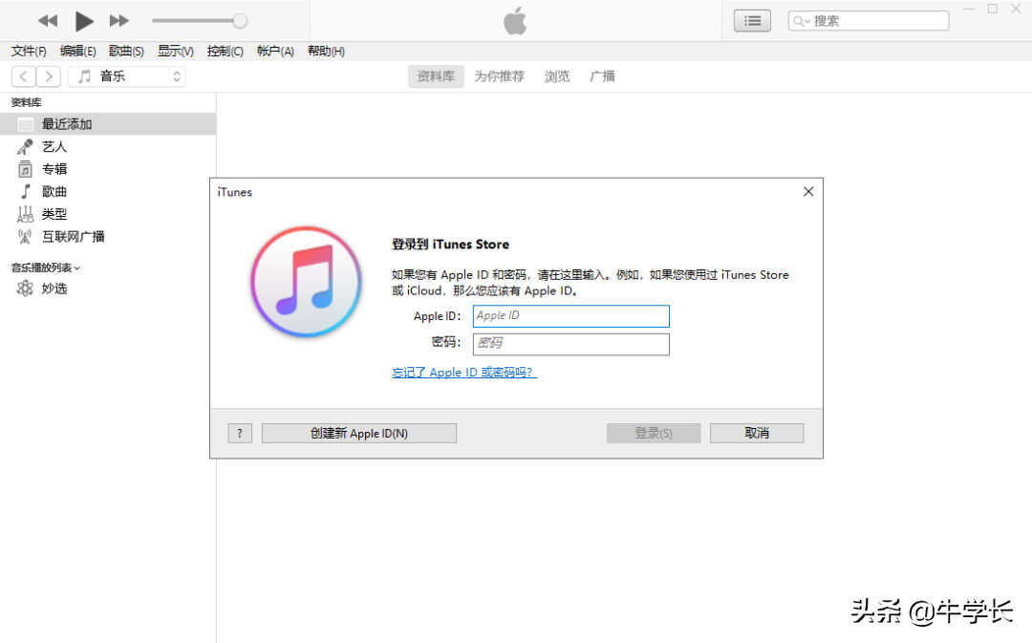This screenshot has width=1032, height=643.
Task: Click the volume slider knob
Action: coord(240,20)
